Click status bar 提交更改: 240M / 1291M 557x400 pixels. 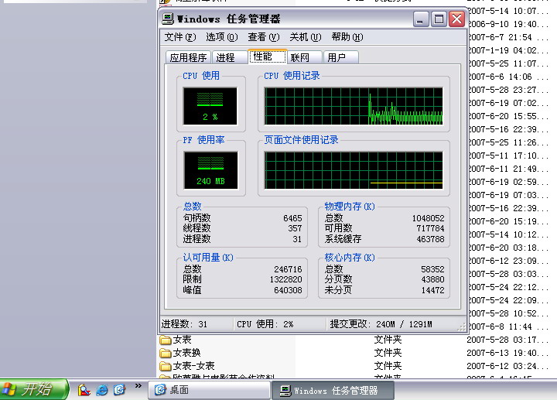(x=381, y=324)
